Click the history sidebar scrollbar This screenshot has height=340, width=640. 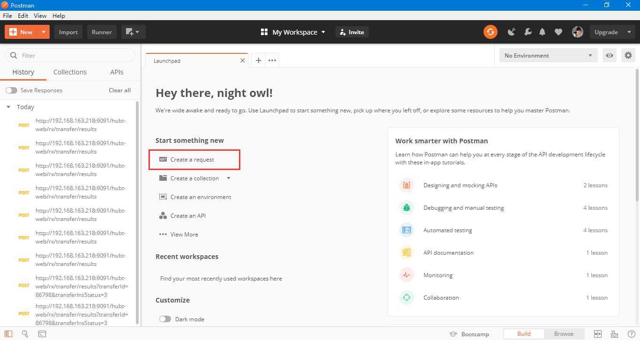[x=137, y=213]
